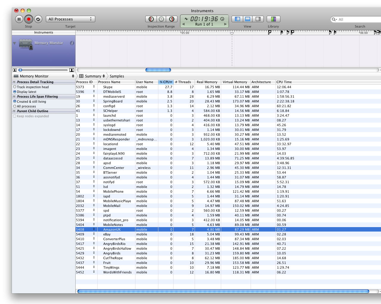Select All processes radio option
Viewport: 381px width, 304px height.
[15, 106]
